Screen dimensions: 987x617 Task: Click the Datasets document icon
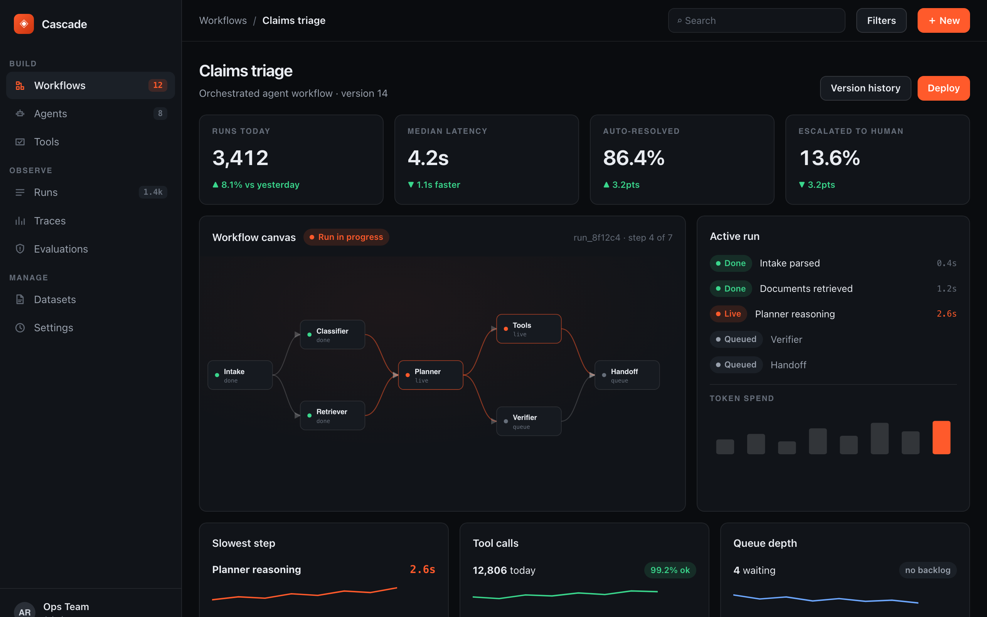(20, 300)
